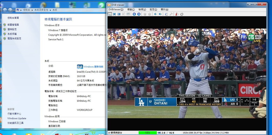Toggle the first display-mode button in toolbar
This screenshot has width=272, height=135.
[x=110, y=14]
